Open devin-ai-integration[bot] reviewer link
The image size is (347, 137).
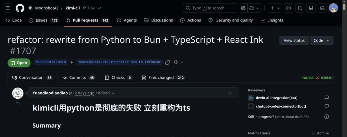point(276,97)
